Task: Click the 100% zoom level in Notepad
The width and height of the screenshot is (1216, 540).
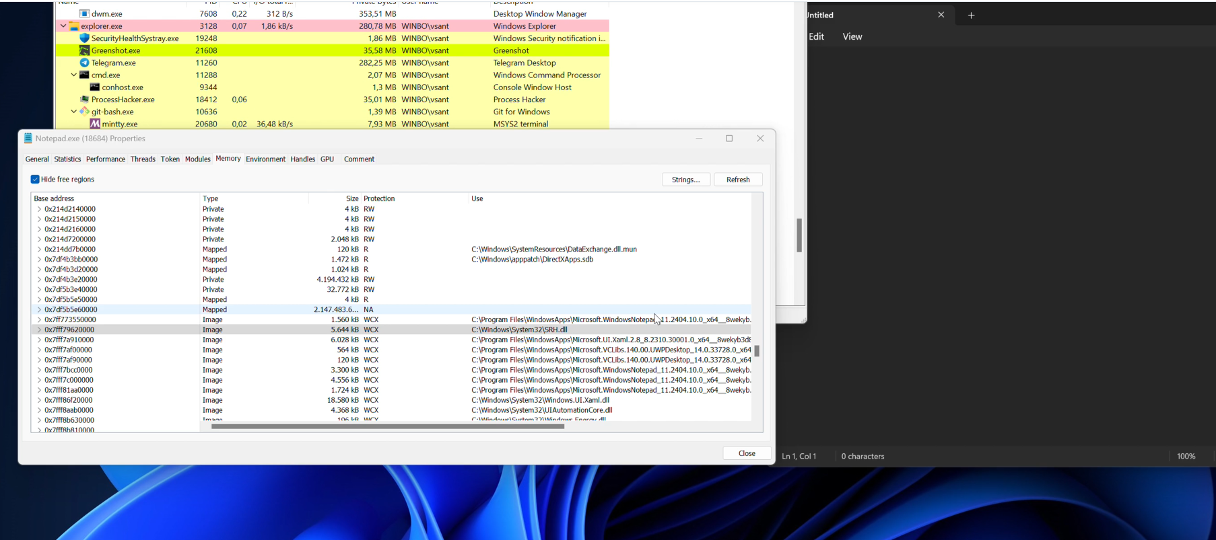Action: tap(1186, 457)
